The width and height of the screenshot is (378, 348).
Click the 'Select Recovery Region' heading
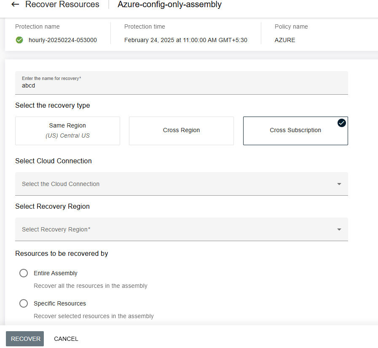coord(52,206)
